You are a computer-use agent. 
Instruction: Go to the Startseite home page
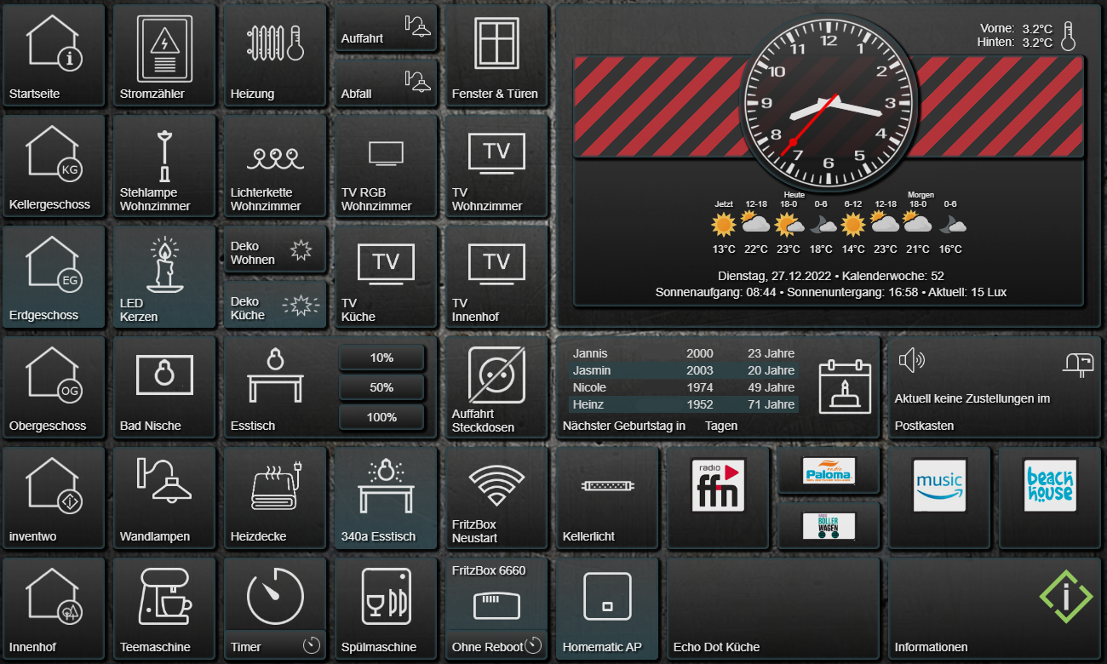click(54, 55)
